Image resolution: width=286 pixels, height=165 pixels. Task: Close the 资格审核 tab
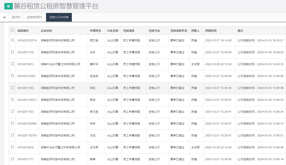[x=42, y=17]
